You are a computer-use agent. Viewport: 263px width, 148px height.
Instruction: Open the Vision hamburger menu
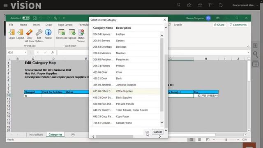pos(5,5)
